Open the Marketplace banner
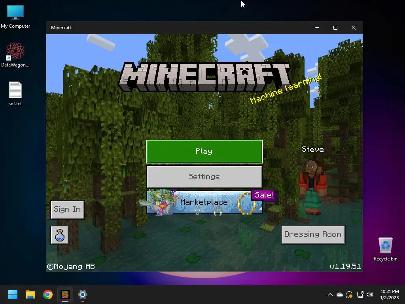 (204, 202)
